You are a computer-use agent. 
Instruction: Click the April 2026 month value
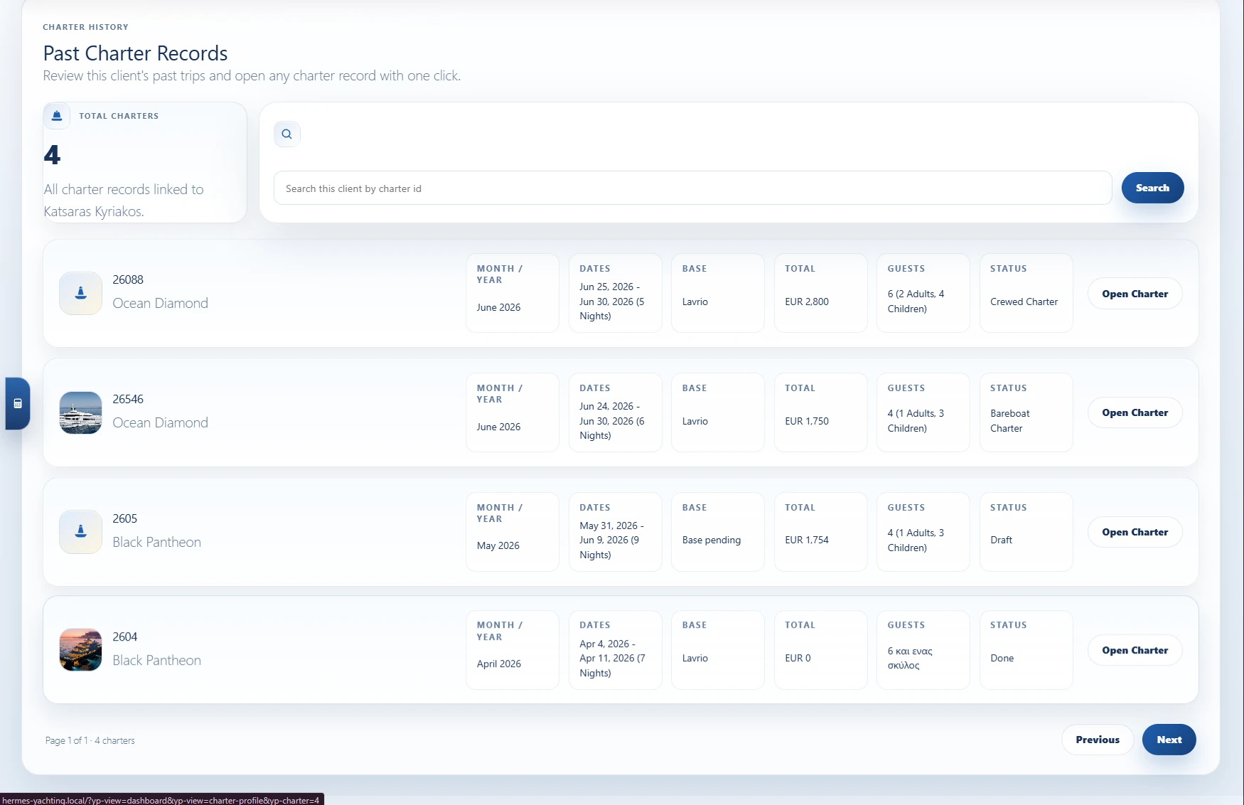(x=499, y=663)
